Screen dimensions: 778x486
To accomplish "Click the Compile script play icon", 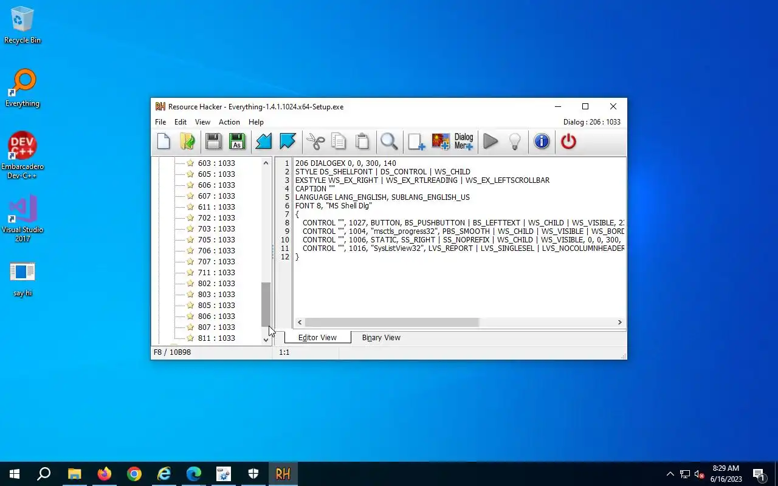I will [491, 142].
